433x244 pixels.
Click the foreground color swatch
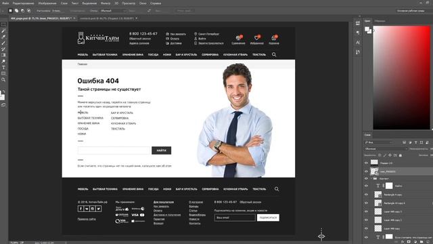click(367, 29)
